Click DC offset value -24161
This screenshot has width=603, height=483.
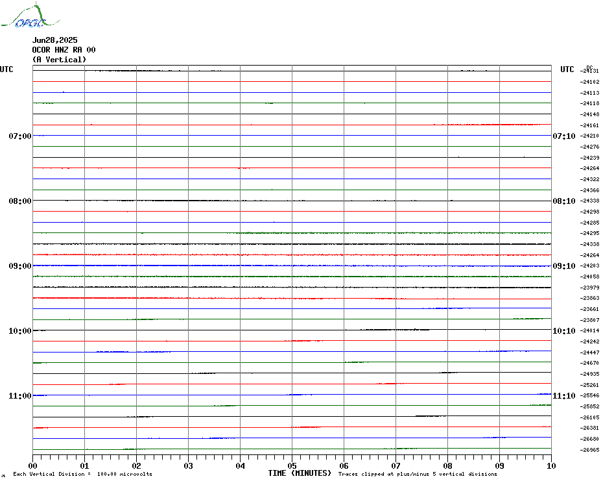589,125
